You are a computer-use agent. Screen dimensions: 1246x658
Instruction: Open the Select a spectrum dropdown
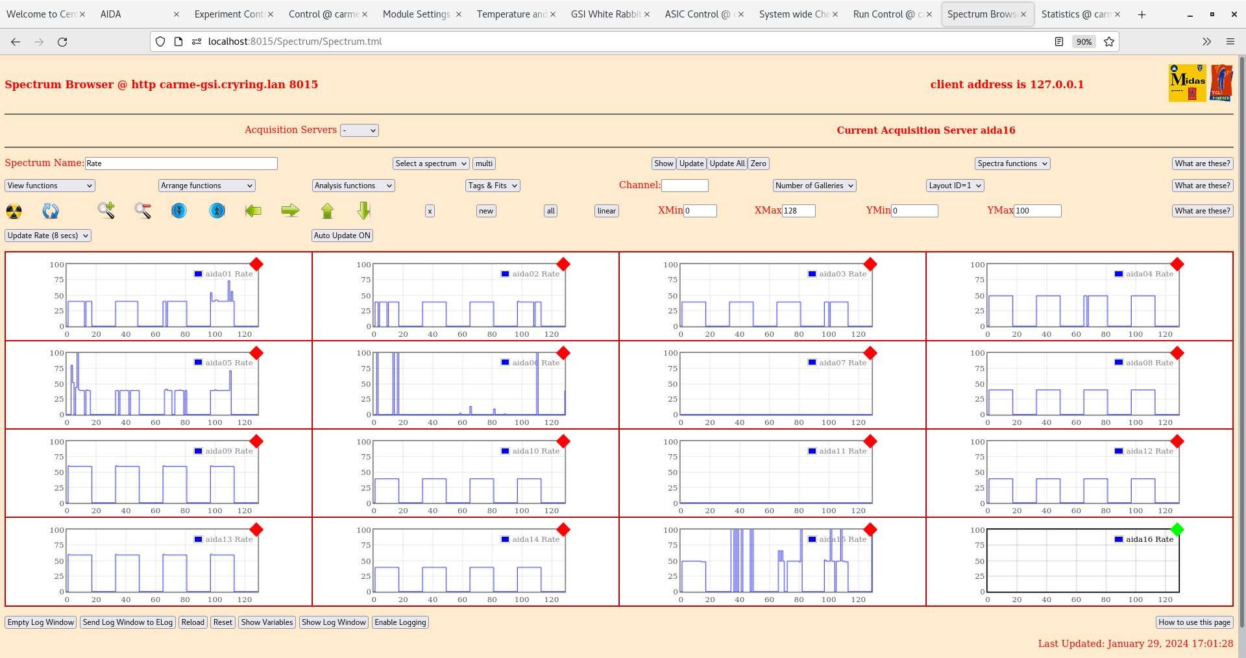click(430, 163)
